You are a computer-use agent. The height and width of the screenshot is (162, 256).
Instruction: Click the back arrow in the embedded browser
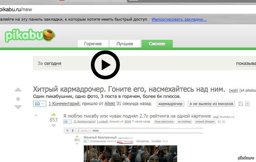pyautogui.click(x=68, y=130)
